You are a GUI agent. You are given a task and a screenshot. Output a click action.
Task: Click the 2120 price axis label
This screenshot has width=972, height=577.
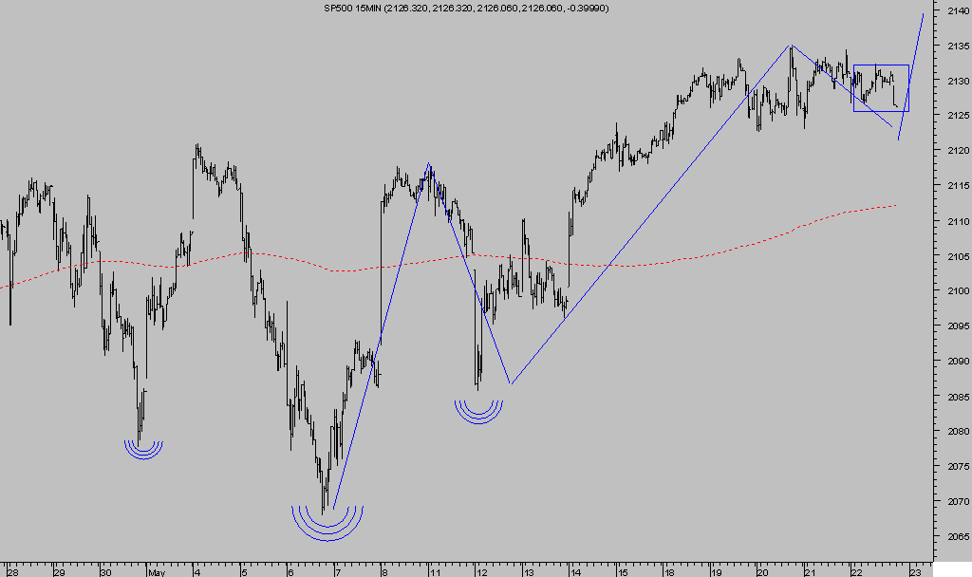(952, 151)
